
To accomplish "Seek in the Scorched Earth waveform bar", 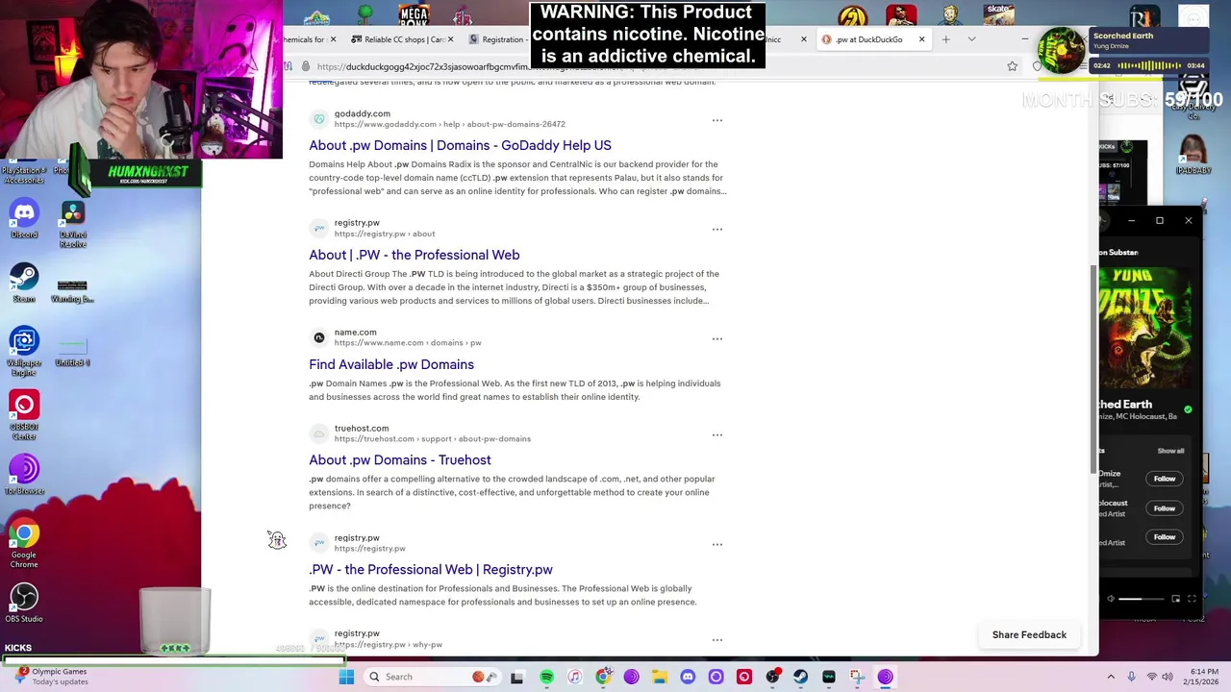I will (x=1150, y=65).
